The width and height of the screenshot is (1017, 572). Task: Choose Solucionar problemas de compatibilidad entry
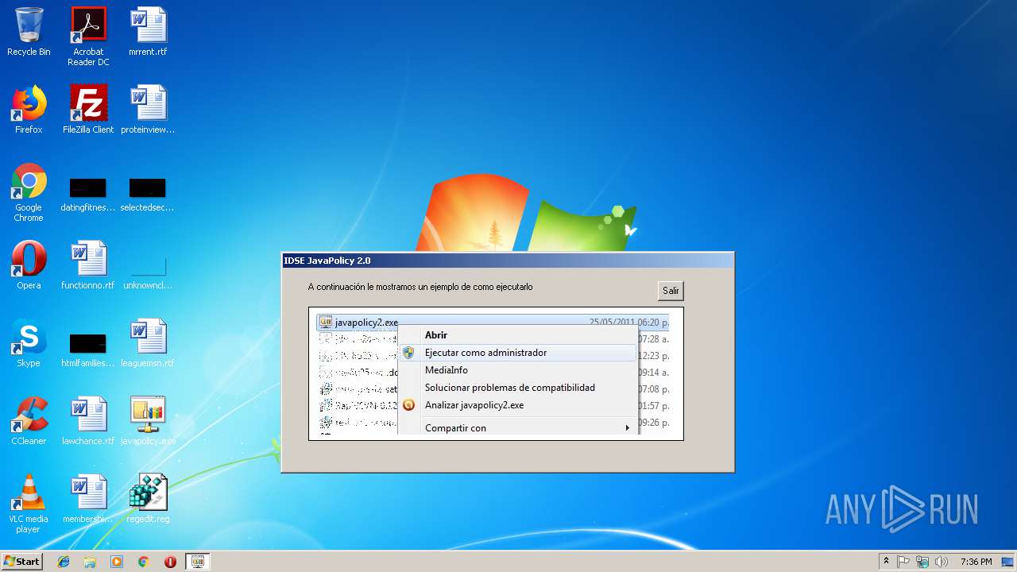point(509,388)
